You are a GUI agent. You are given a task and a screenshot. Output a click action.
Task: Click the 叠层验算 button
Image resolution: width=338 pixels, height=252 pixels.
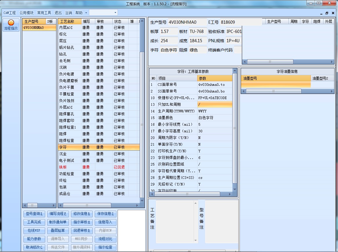tap(58, 231)
